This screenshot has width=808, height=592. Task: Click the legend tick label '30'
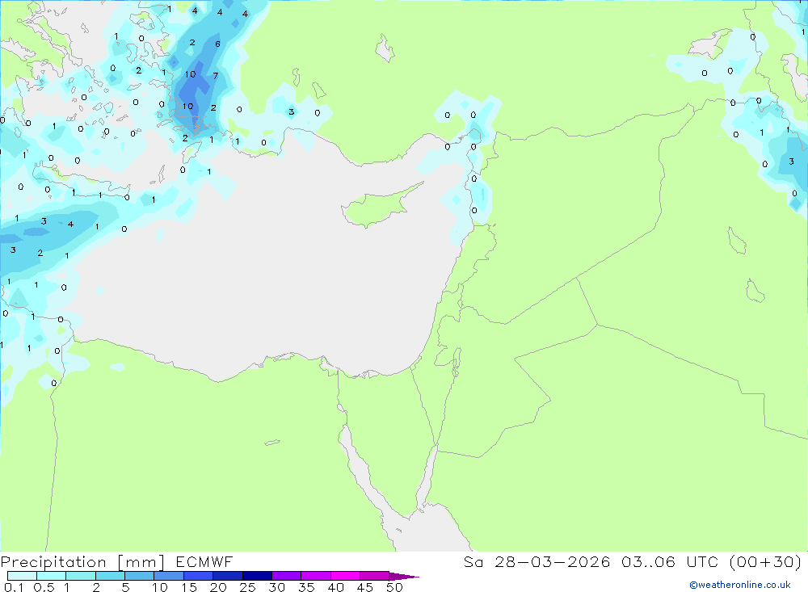[x=277, y=587]
